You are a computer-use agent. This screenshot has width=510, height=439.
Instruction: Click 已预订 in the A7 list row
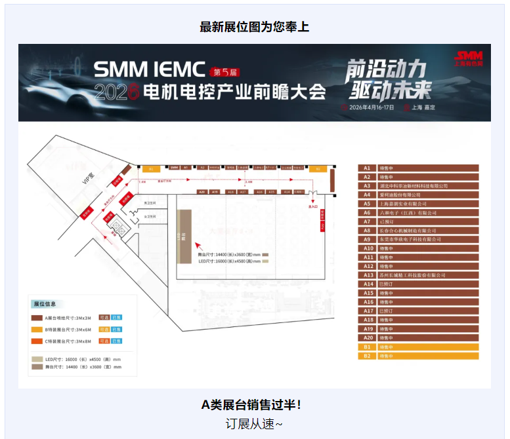click(x=387, y=221)
